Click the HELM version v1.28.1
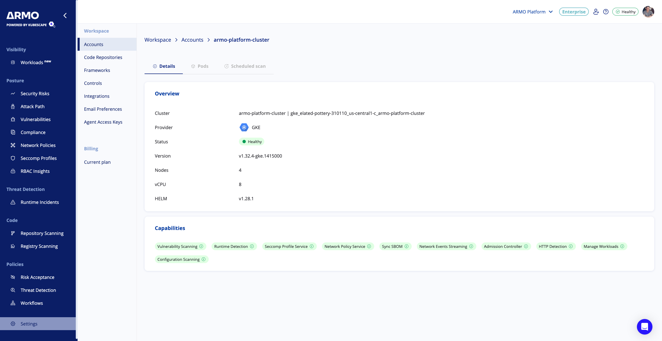Viewport: 662px width, 341px height. (246, 198)
